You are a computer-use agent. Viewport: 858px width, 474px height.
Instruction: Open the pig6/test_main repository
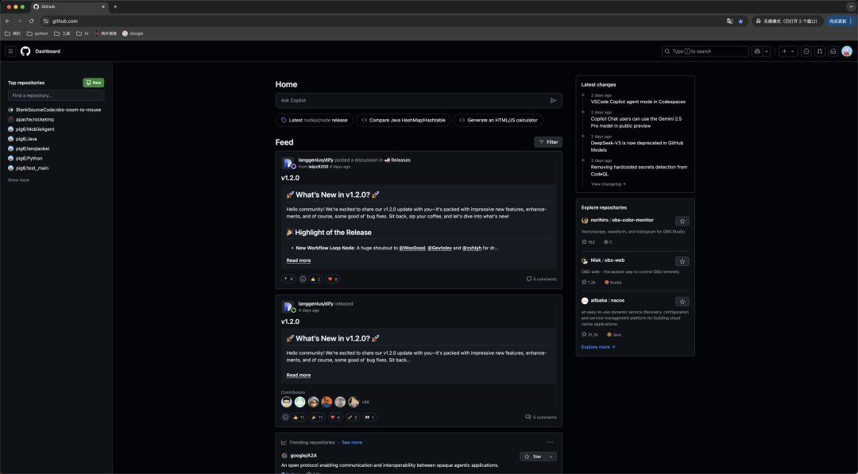(32, 168)
